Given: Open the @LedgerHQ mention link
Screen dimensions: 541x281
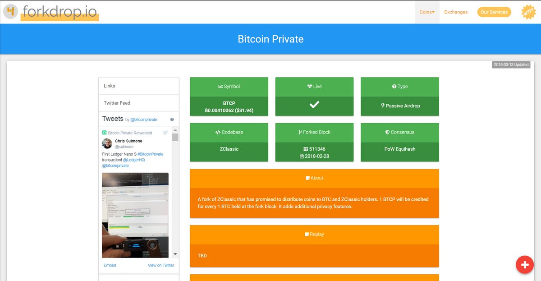Looking at the screenshot, I should coord(134,160).
